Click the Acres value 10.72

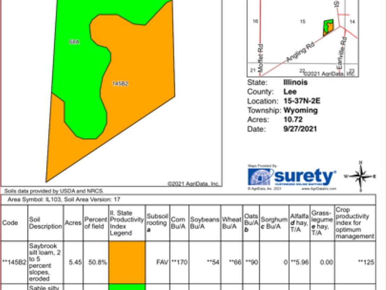click(293, 120)
